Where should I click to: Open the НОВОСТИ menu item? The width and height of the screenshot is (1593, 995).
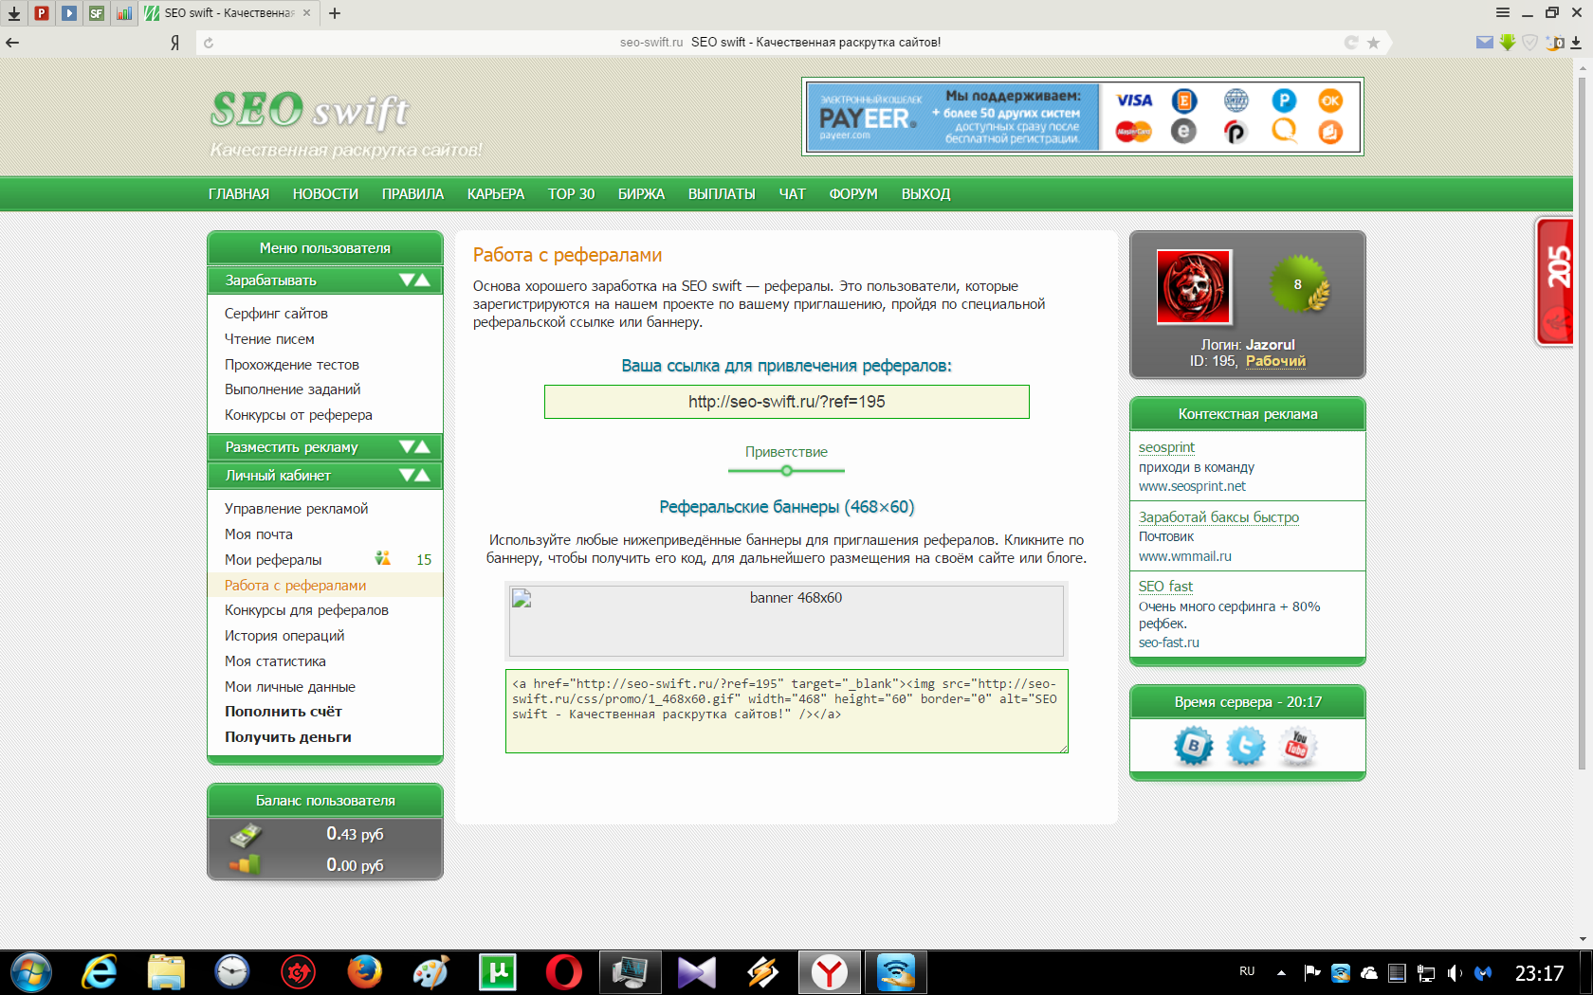(325, 193)
